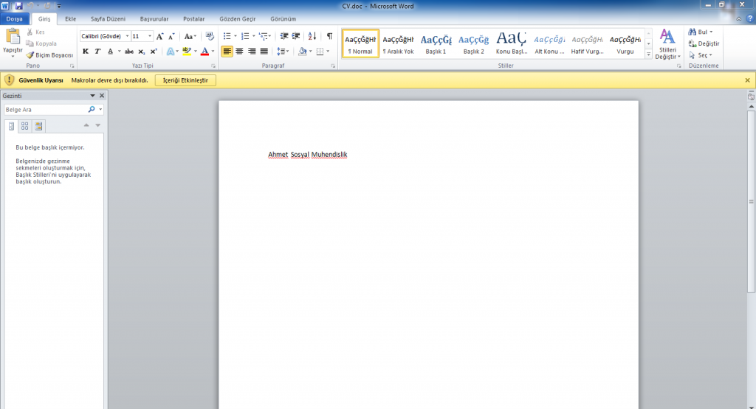
Task: Click the bullet list icon
Action: (x=227, y=35)
